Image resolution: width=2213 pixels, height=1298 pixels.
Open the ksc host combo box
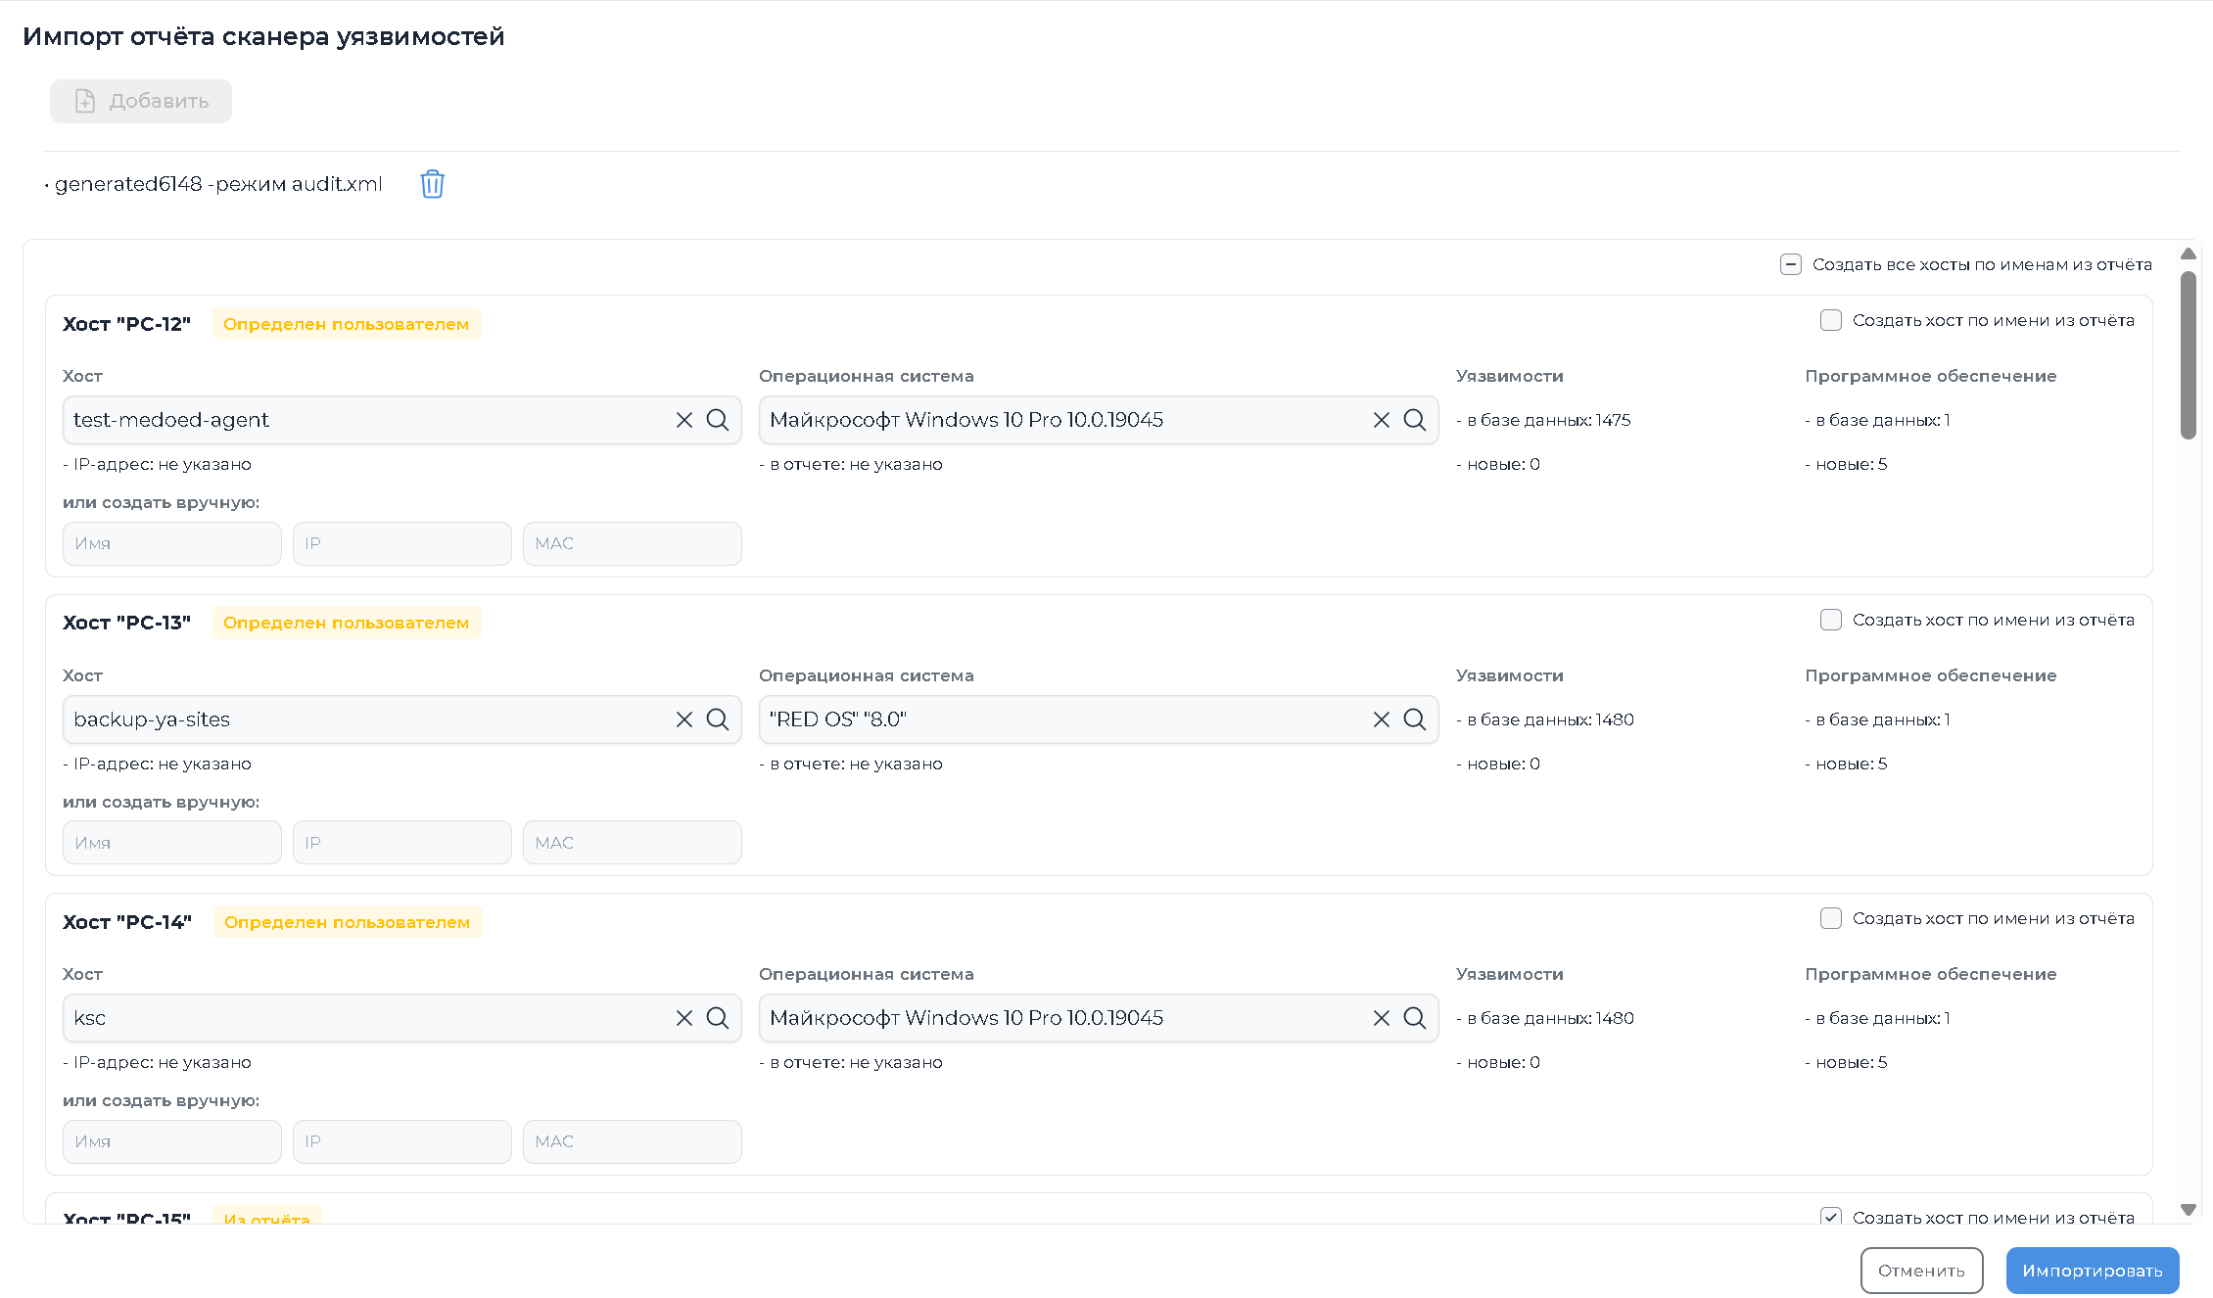point(367,1018)
